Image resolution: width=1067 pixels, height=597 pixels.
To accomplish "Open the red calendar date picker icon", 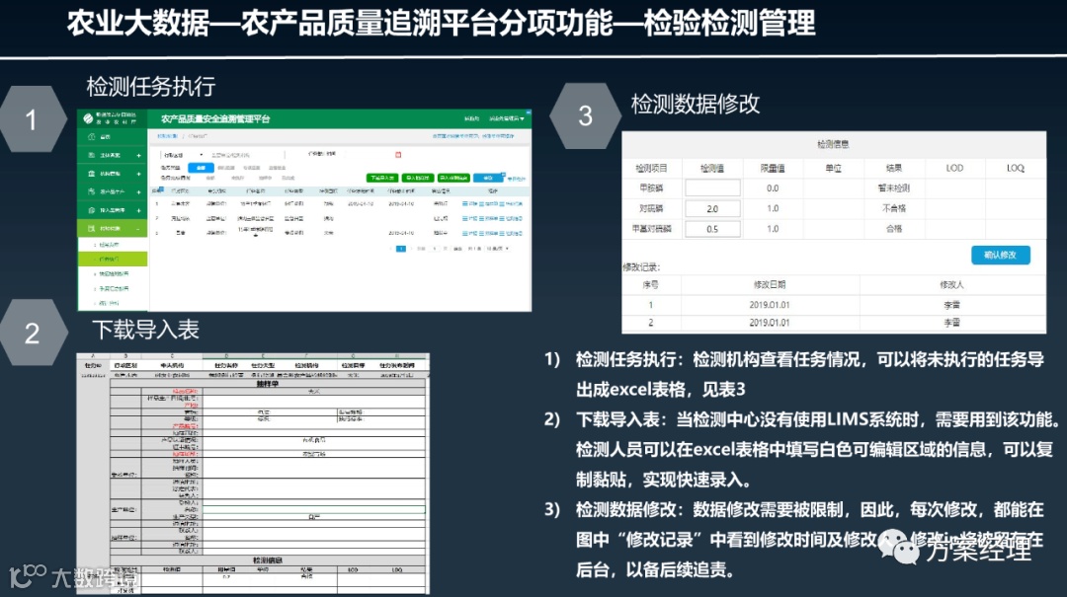I will (x=398, y=155).
